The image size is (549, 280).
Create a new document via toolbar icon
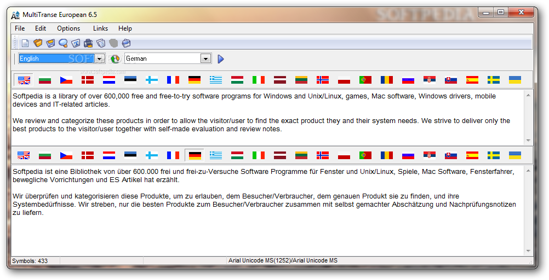pyautogui.click(x=25, y=43)
